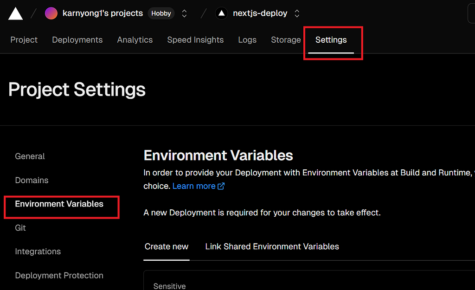Image resolution: width=475 pixels, height=290 pixels.
Task: Open the nextjs-deploy project link
Action: click(260, 13)
